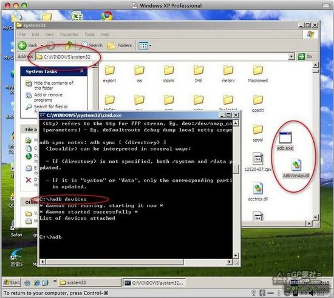
Task: Collapse the System Tasks panel
Action: click(82, 71)
